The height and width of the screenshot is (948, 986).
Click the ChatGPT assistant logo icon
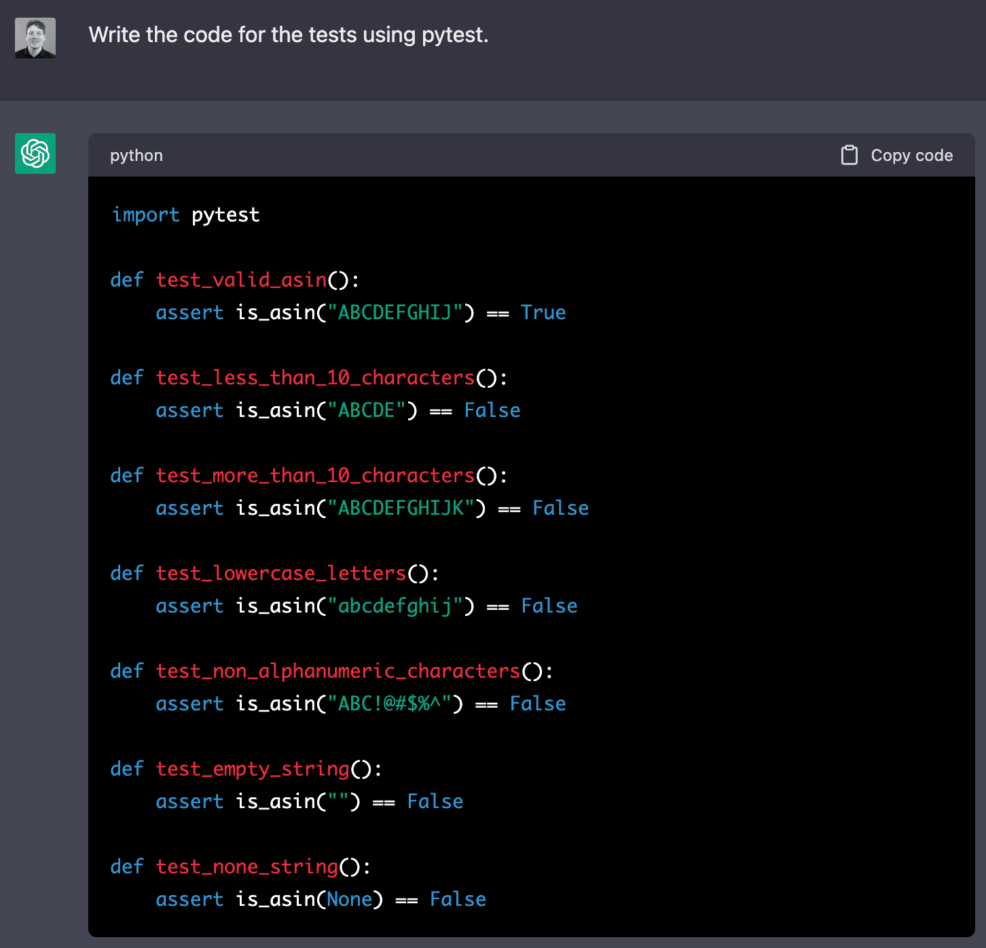[x=35, y=154]
